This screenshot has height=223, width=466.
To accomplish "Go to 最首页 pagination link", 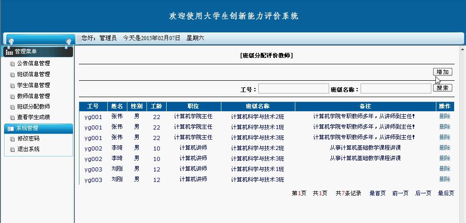I will point(377,193).
